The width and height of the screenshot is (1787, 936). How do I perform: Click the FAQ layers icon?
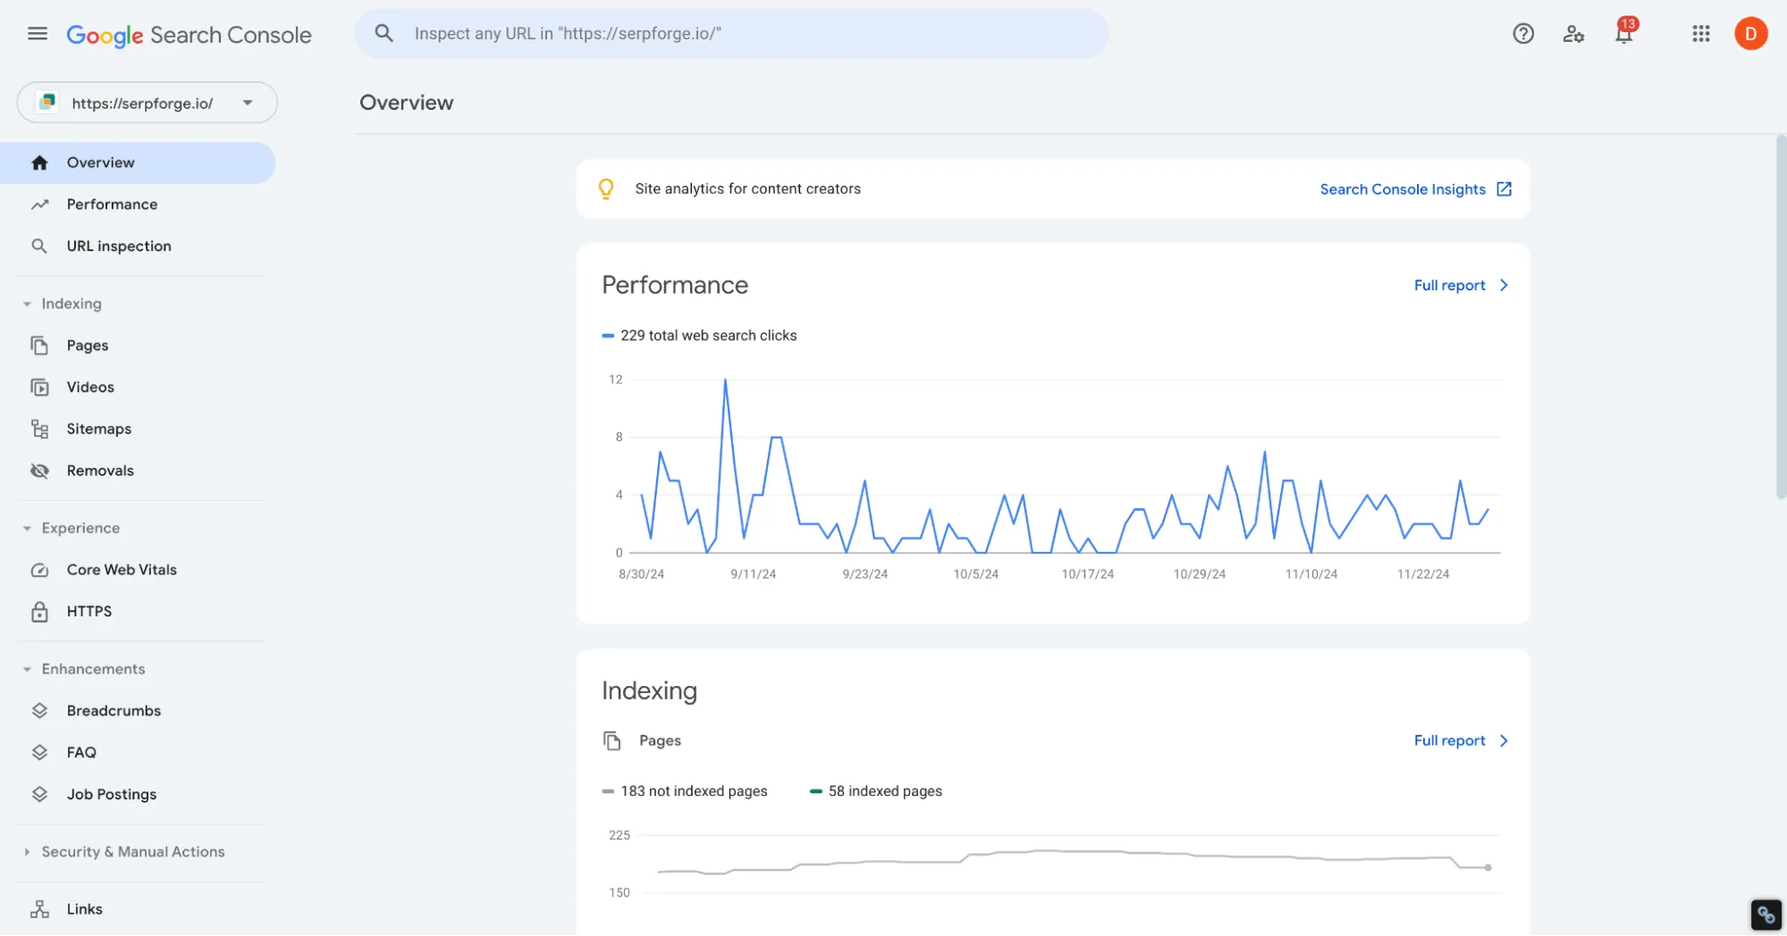tap(39, 752)
